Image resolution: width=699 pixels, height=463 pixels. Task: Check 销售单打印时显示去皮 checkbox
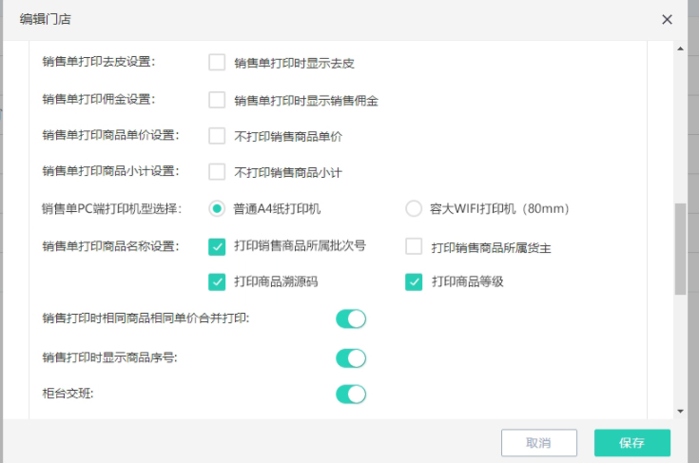tap(217, 63)
